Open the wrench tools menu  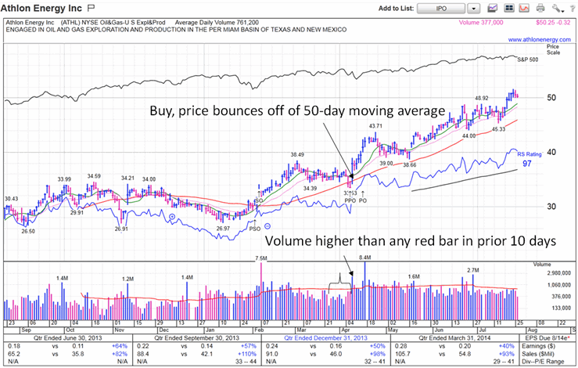point(556,8)
